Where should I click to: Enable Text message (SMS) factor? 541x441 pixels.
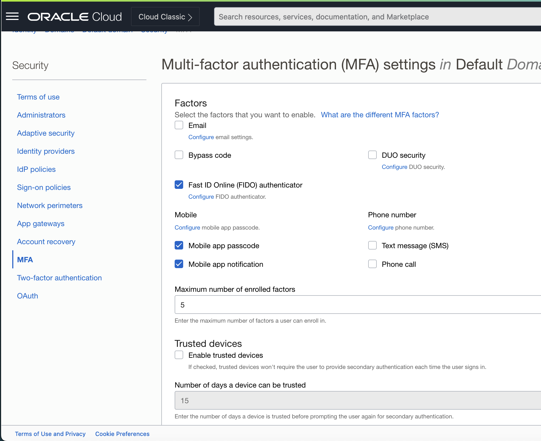pyautogui.click(x=372, y=245)
